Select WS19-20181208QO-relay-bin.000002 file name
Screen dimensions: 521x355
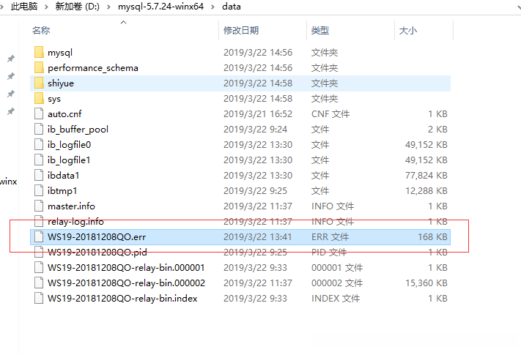coord(126,283)
